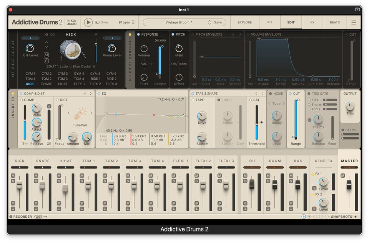Toggle the EQ section
Screen dimensions: 369x243
[x=99, y=94]
